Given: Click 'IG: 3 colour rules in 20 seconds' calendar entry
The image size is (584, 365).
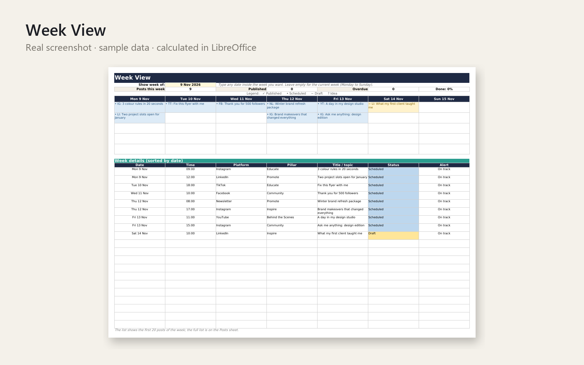Looking at the screenshot, I should pos(140,107).
